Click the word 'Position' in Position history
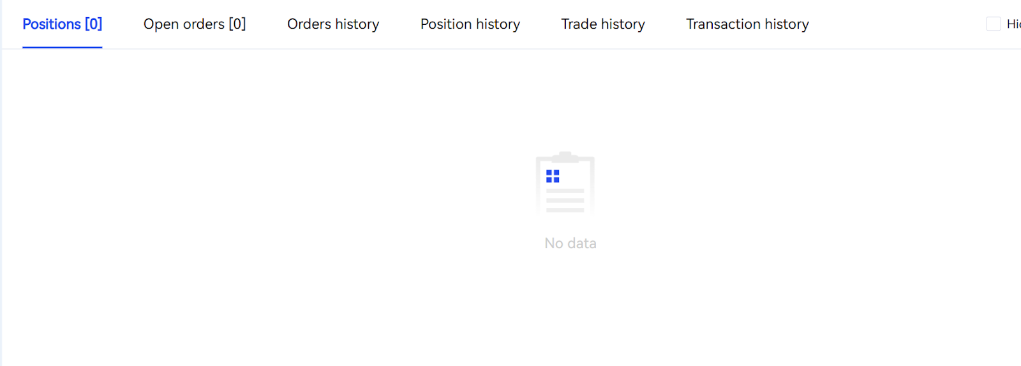Image resolution: width=1021 pixels, height=366 pixels. (446, 24)
